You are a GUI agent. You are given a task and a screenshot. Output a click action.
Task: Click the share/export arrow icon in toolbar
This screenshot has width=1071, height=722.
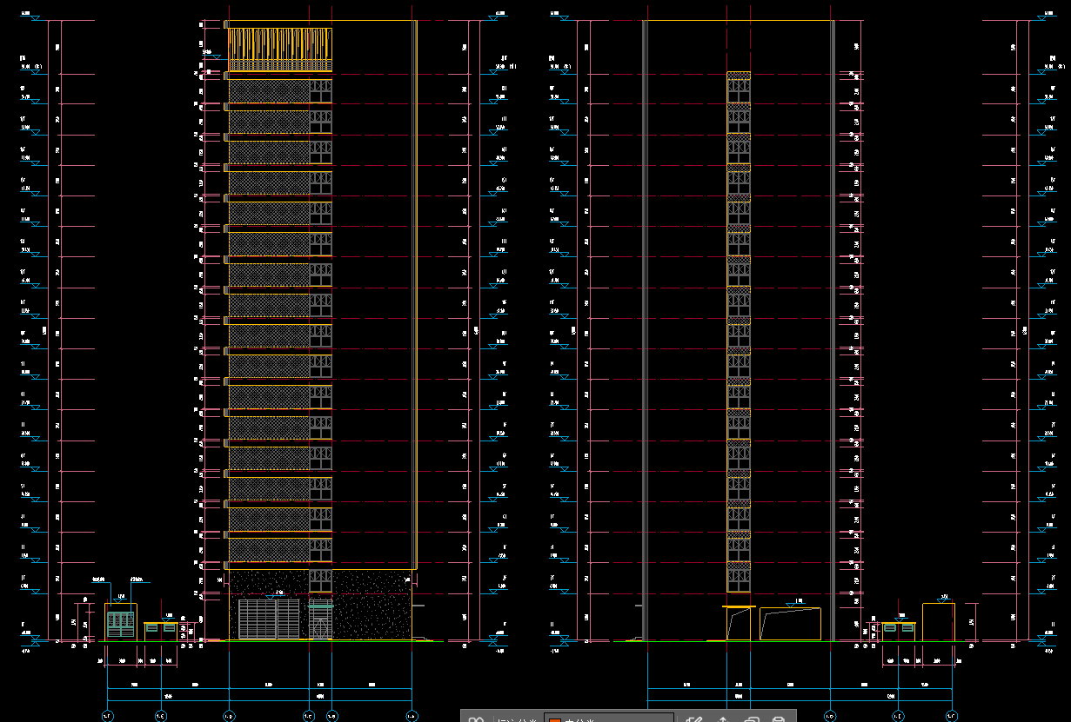tap(722, 718)
